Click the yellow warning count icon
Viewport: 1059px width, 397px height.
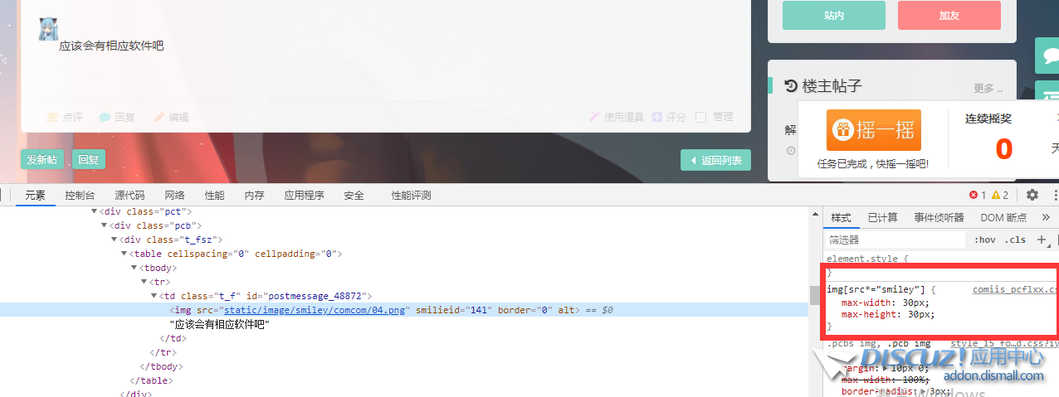(x=995, y=195)
